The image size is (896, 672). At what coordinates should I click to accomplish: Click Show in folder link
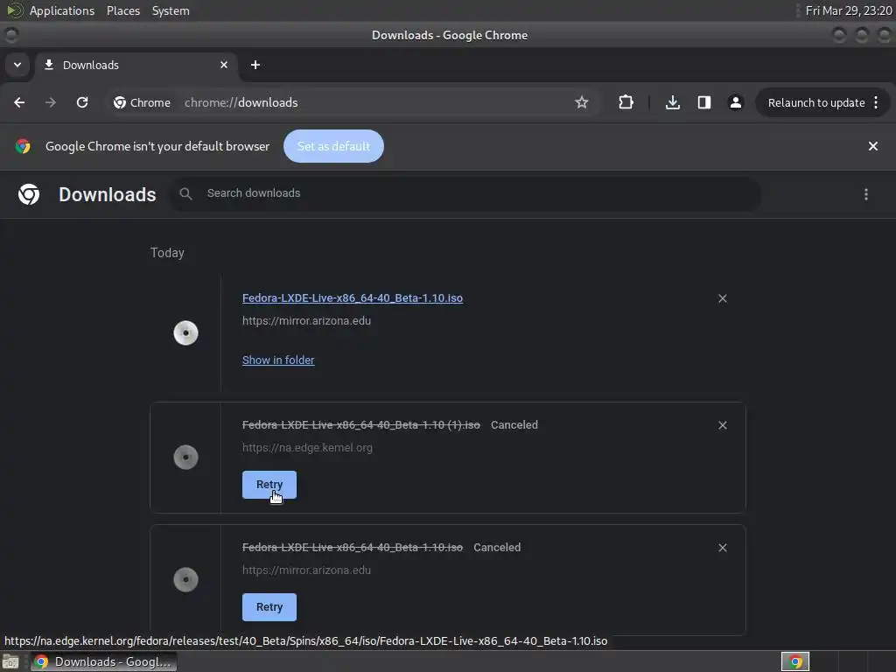click(x=278, y=360)
